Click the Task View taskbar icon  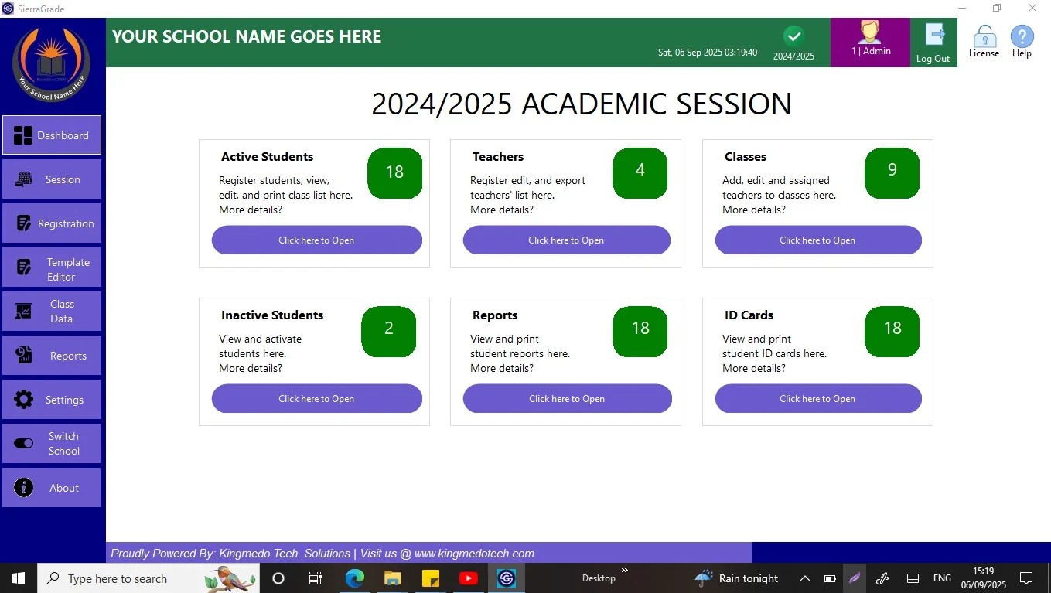(x=316, y=578)
